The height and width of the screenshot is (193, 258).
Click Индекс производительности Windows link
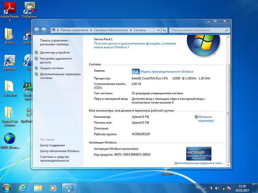pos(167,71)
